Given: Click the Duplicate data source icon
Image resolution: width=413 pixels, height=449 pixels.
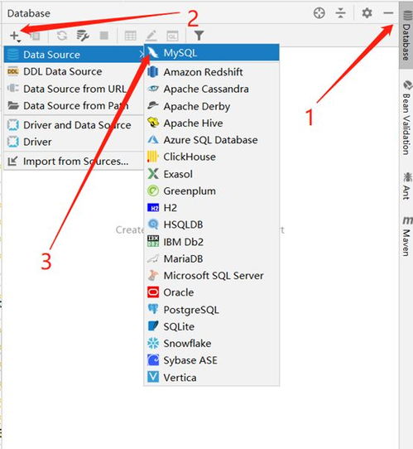Looking at the screenshot, I should pyautogui.click(x=36, y=36).
